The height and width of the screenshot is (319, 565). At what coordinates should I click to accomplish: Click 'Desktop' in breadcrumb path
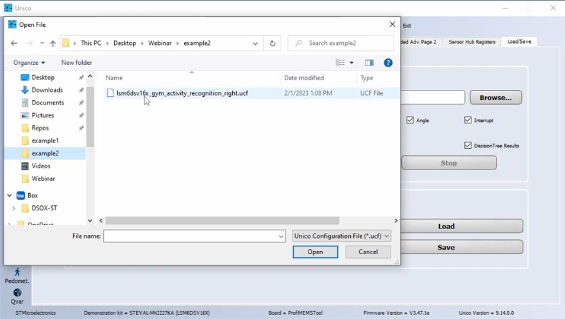pos(124,43)
